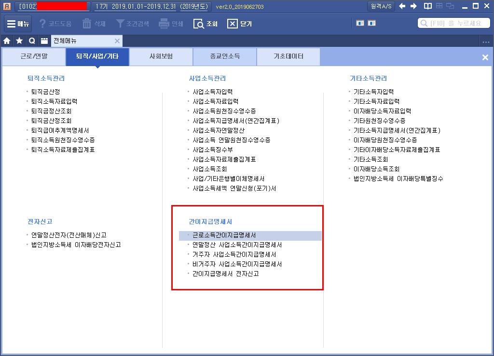
Task: Open 사업소득세액 연말신청(포기)서
Action: coord(234,189)
